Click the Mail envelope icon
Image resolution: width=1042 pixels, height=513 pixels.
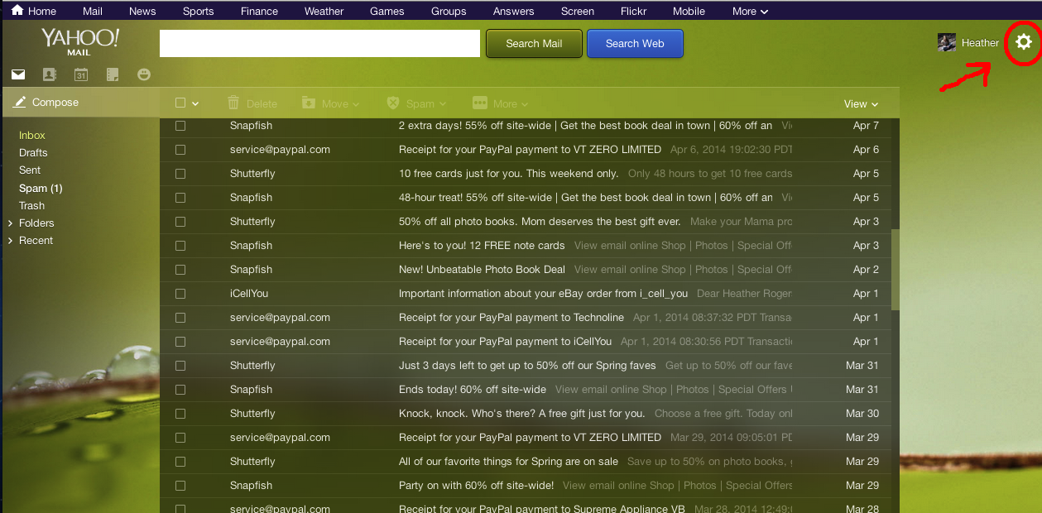coord(17,74)
